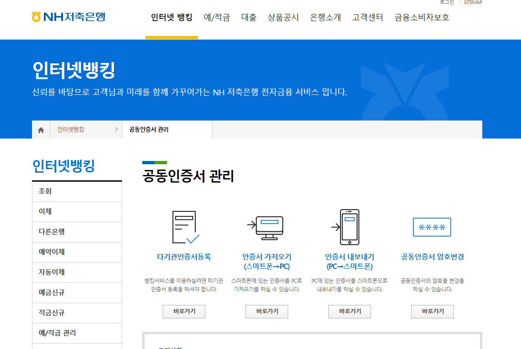Click 바로가기 under 인증서 내보내기

[349, 312]
